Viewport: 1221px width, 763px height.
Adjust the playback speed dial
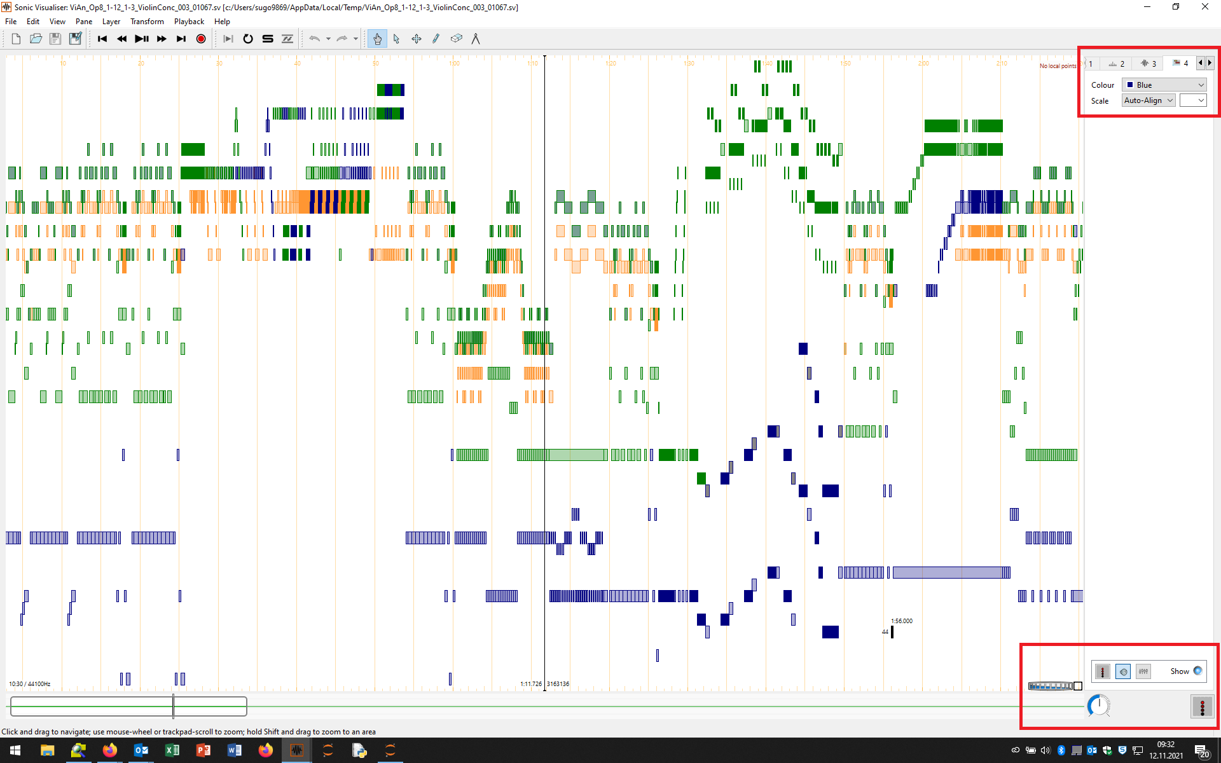1098,706
